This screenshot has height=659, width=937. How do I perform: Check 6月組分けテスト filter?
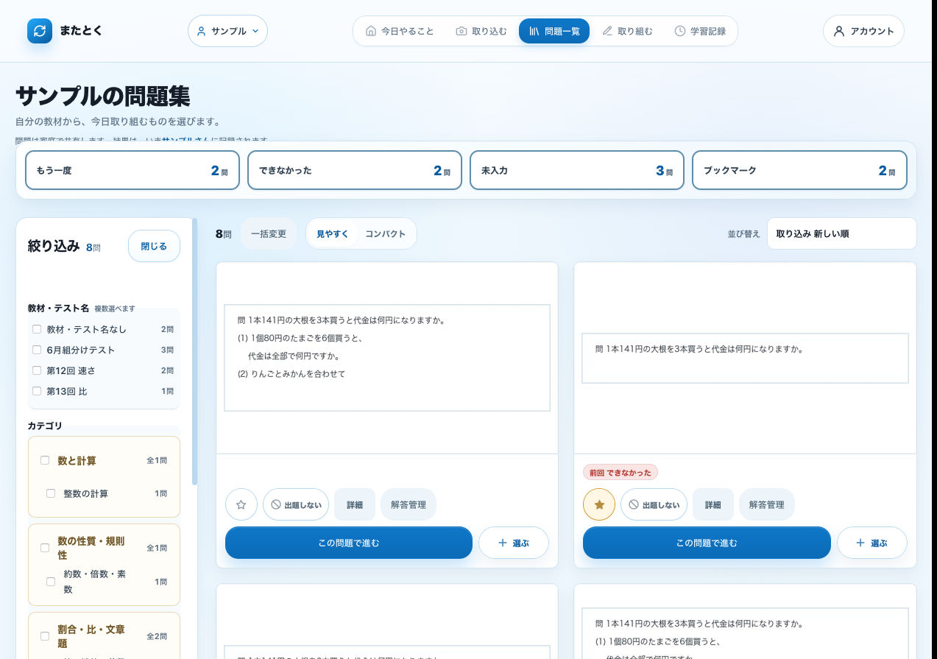(37, 350)
